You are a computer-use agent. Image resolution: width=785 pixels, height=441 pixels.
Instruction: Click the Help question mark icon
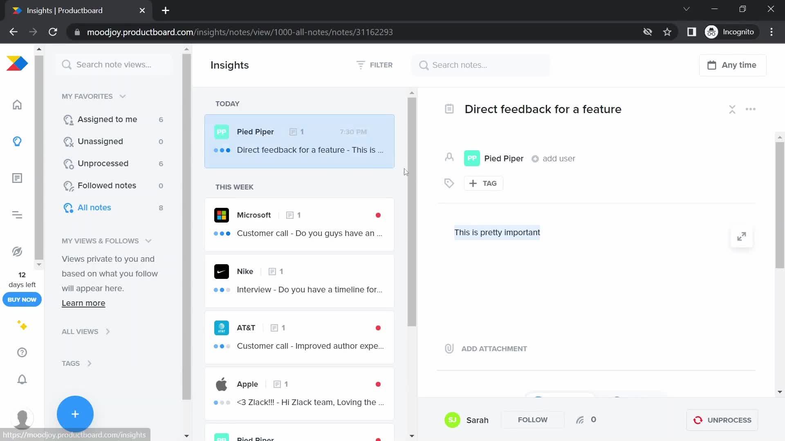[x=22, y=352]
